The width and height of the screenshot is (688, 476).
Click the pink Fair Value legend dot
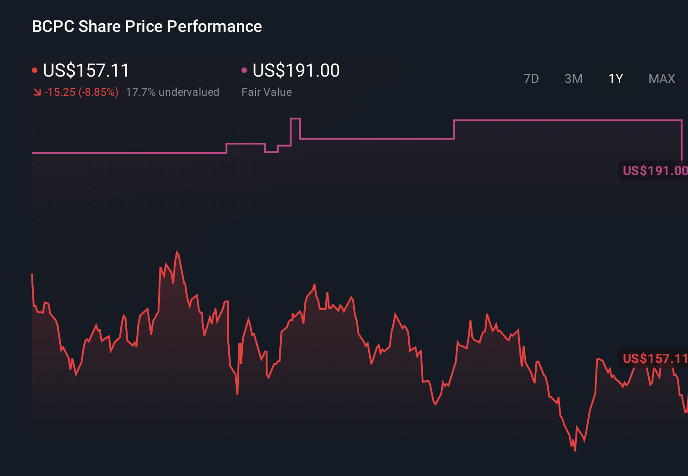pyautogui.click(x=245, y=70)
